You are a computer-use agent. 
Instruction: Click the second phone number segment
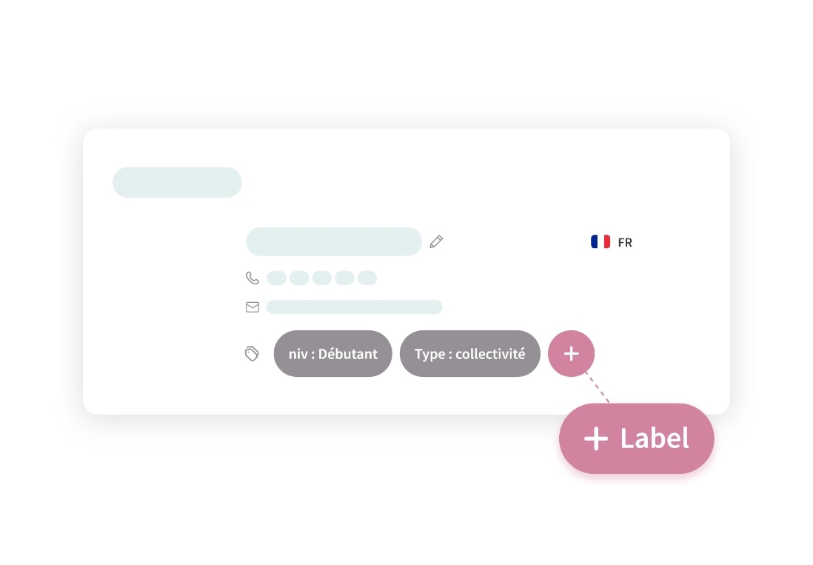tap(299, 278)
